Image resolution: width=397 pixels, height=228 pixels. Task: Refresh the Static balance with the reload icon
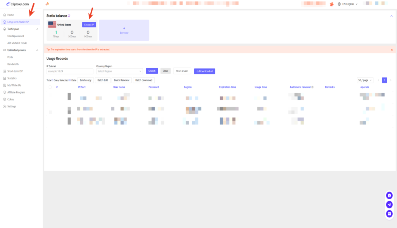69,16
